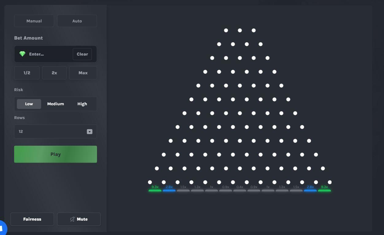The width and height of the screenshot is (384, 235).
Task: Switch to the Auto tab
Action: tap(77, 21)
